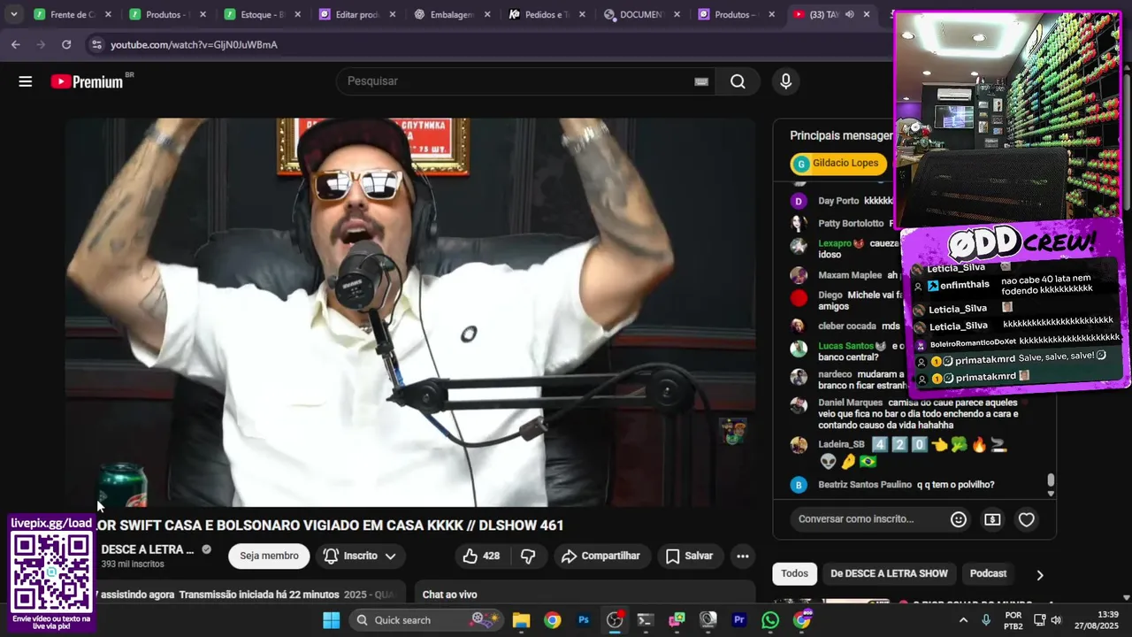Viewport: 1132px width, 637px height.
Task: Open the Terminal taskbar icon
Action: click(646, 620)
